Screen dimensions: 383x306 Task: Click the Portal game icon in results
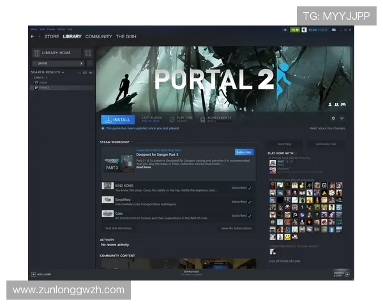tap(36, 83)
